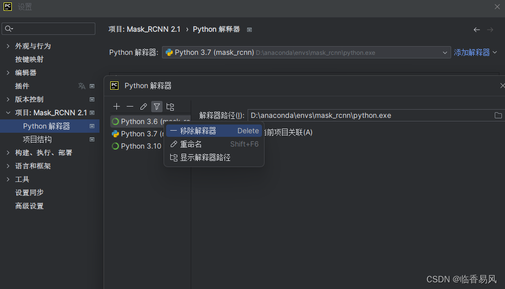
Task: Click the marker icon next to breadcrumb title
Action: 249,30
